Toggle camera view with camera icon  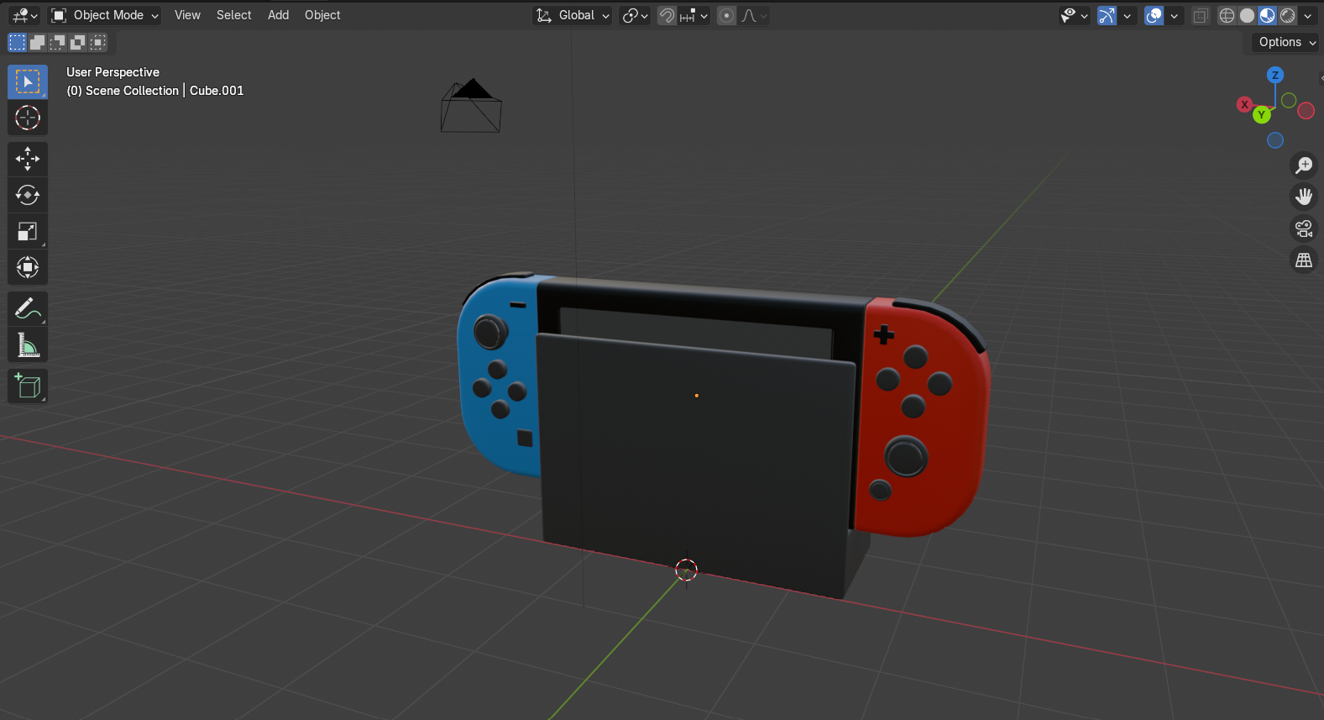coord(1303,229)
